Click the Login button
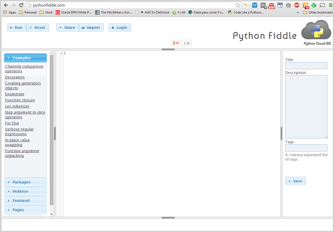 pyautogui.click(x=120, y=27)
